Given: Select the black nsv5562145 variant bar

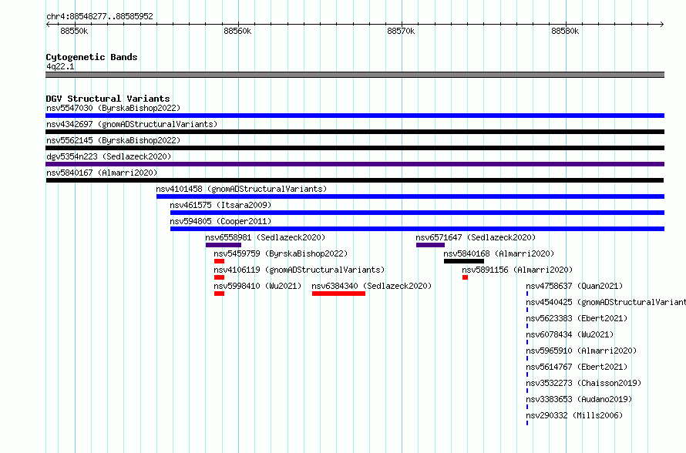Looking at the screenshot, I should [x=355, y=148].
